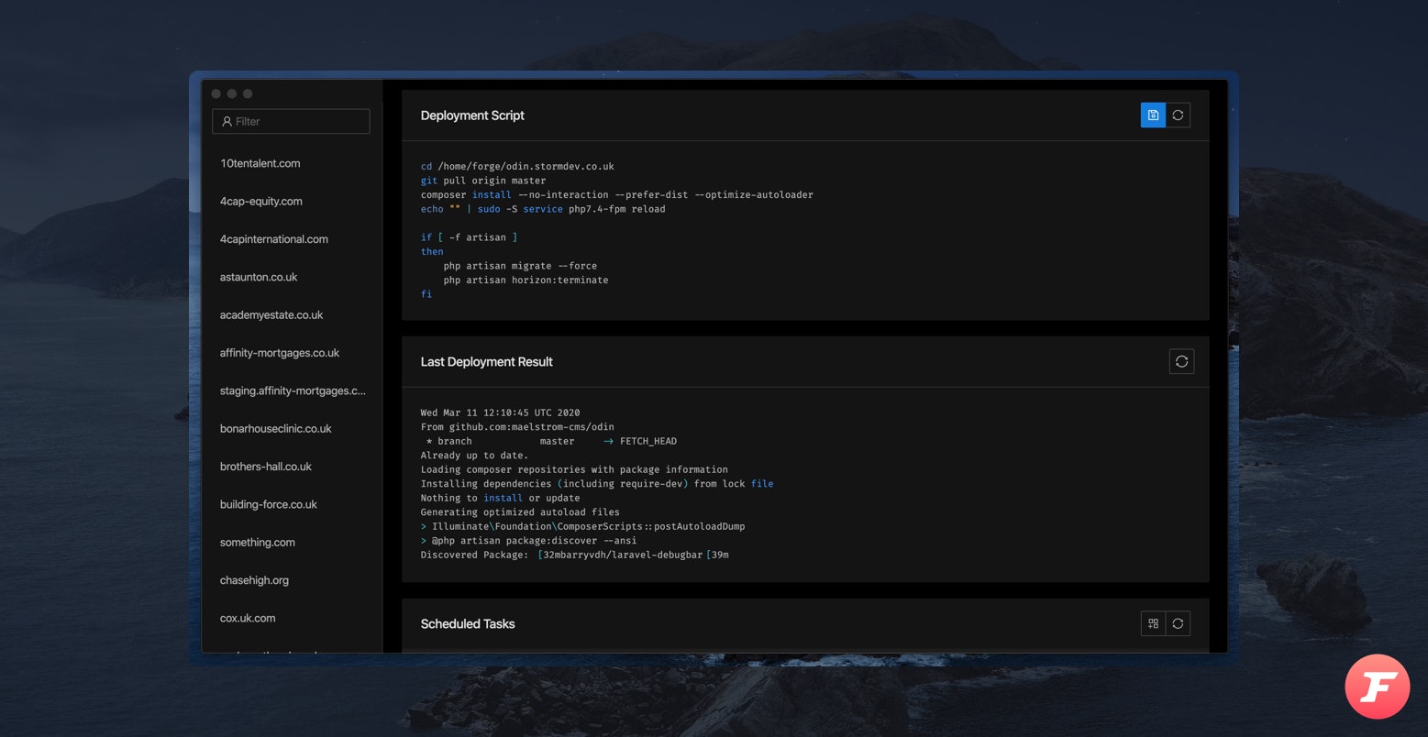Select the 10tentalent.com site
Viewport: 1428px width, 737px height.
[260, 163]
